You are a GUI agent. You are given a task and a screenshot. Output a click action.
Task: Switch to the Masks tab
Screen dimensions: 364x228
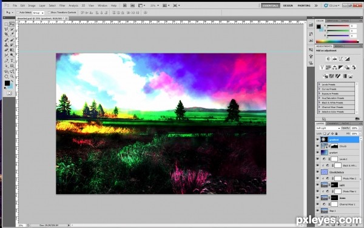pos(339,46)
